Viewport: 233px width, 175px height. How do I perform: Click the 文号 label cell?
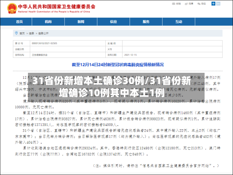click(x=114, y=49)
